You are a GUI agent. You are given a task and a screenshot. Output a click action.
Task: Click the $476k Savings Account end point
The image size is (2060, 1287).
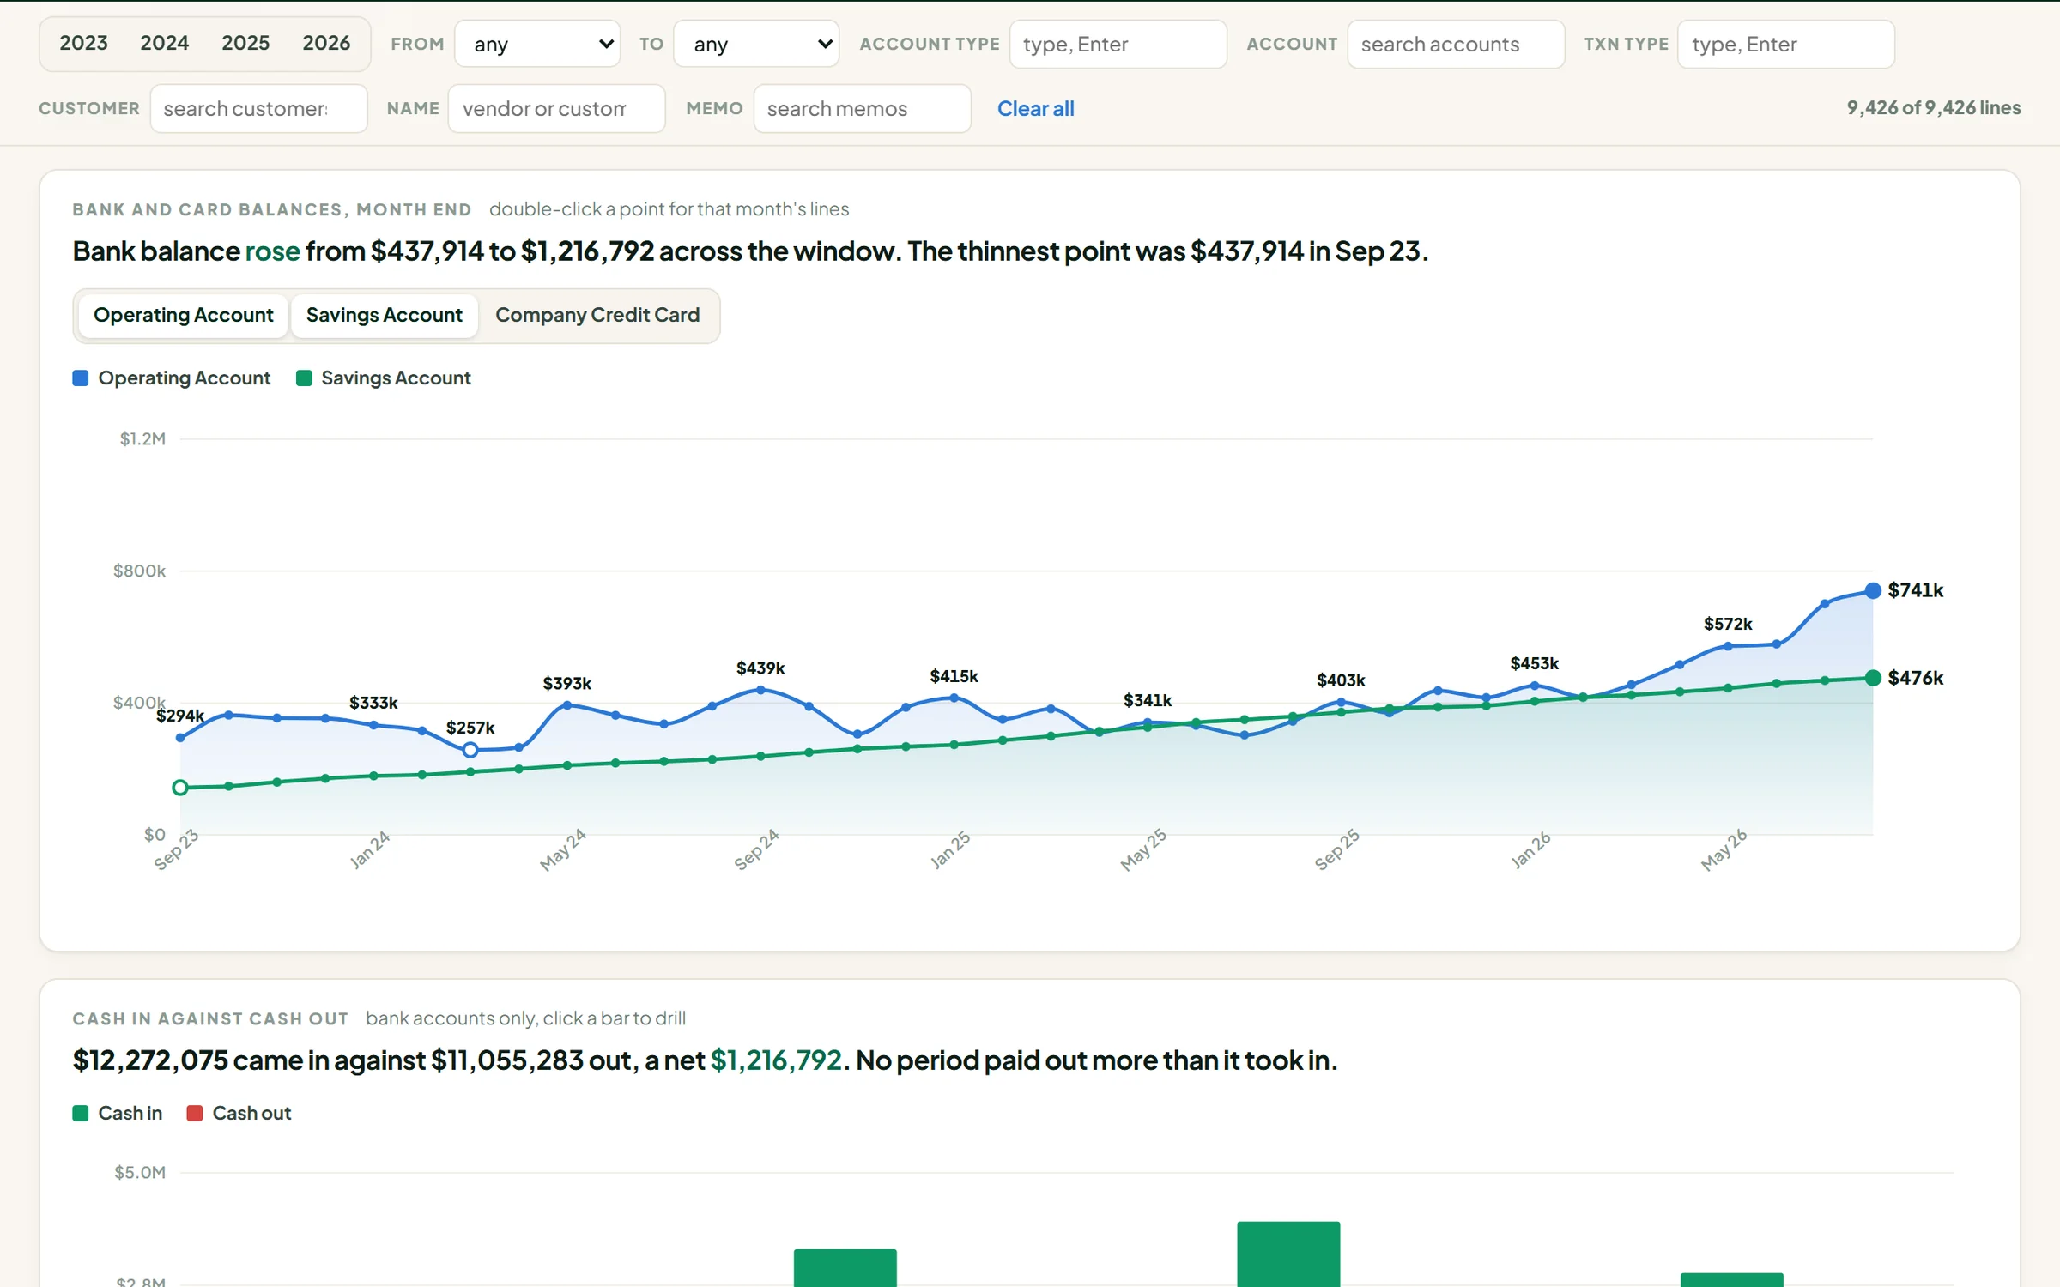(1873, 678)
